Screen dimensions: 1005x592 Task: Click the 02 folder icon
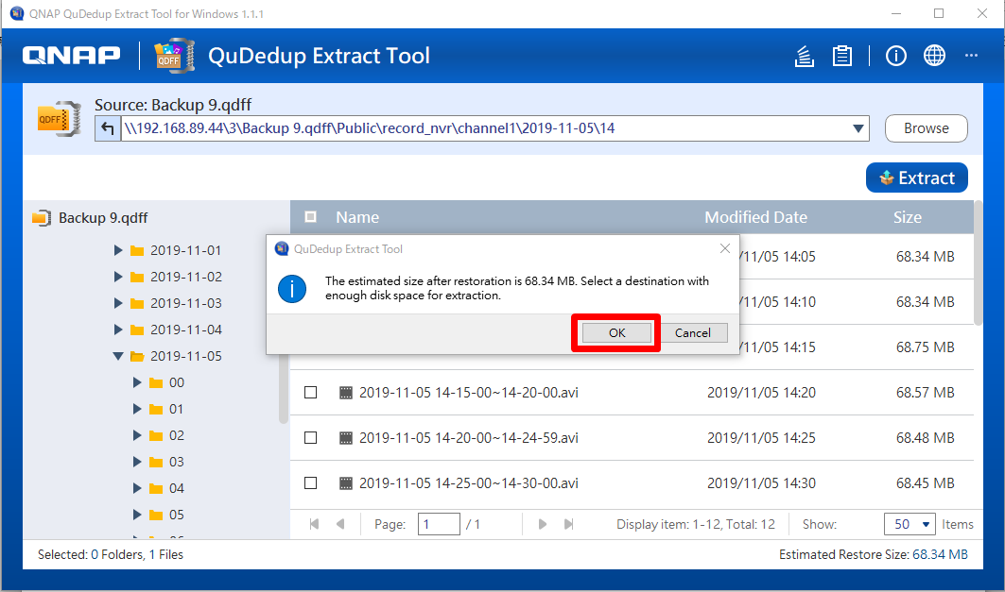tap(156, 435)
